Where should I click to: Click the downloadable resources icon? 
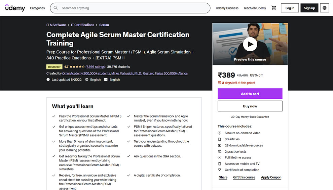[220, 145]
